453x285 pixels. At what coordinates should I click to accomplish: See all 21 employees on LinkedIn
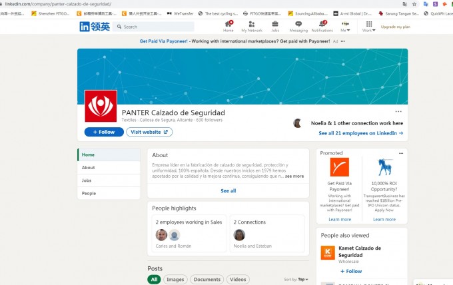click(x=360, y=133)
